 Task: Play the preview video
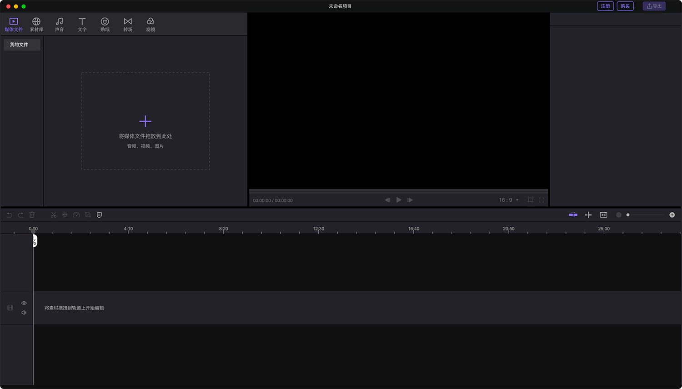(399, 200)
